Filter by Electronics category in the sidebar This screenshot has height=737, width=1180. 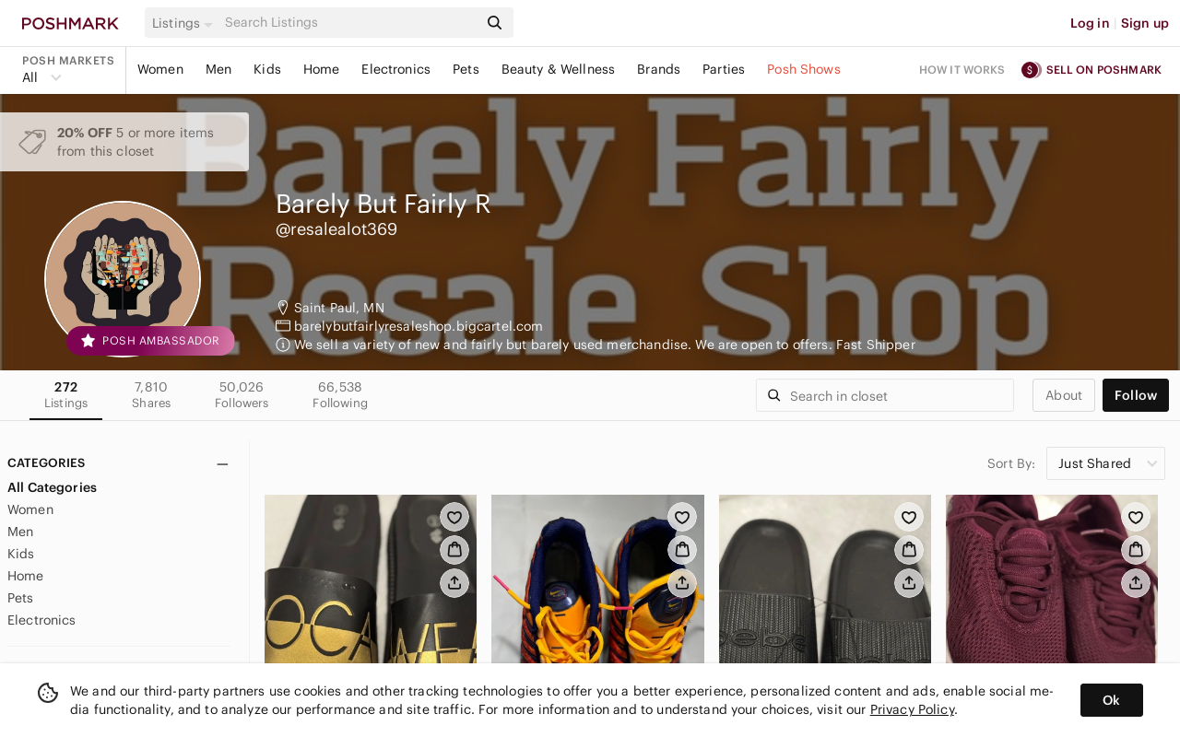[41, 620]
